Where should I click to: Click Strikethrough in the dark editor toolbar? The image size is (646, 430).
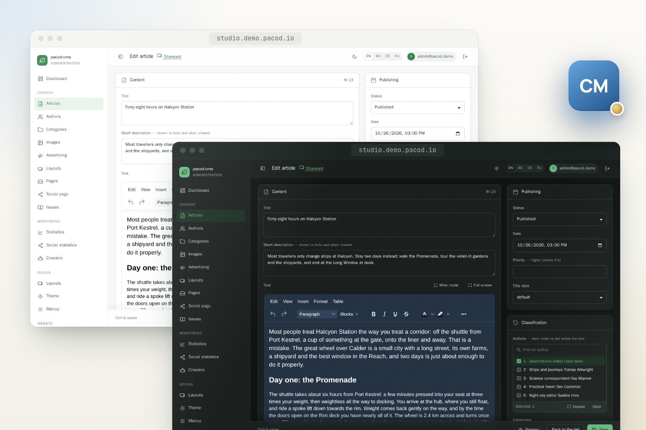pyautogui.click(x=406, y=314)
